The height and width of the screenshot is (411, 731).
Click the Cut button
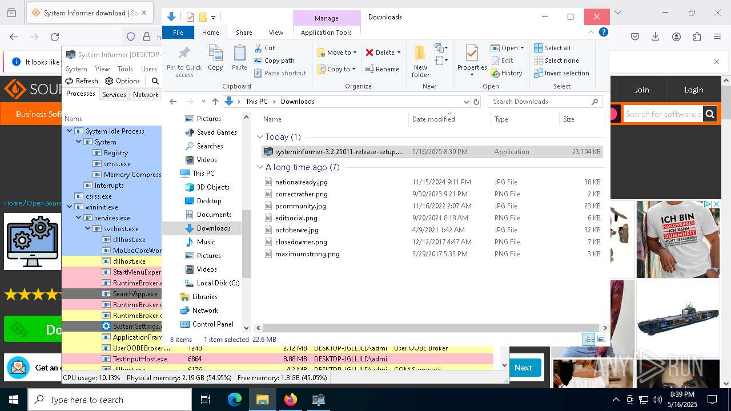click(x=264, y=48)
